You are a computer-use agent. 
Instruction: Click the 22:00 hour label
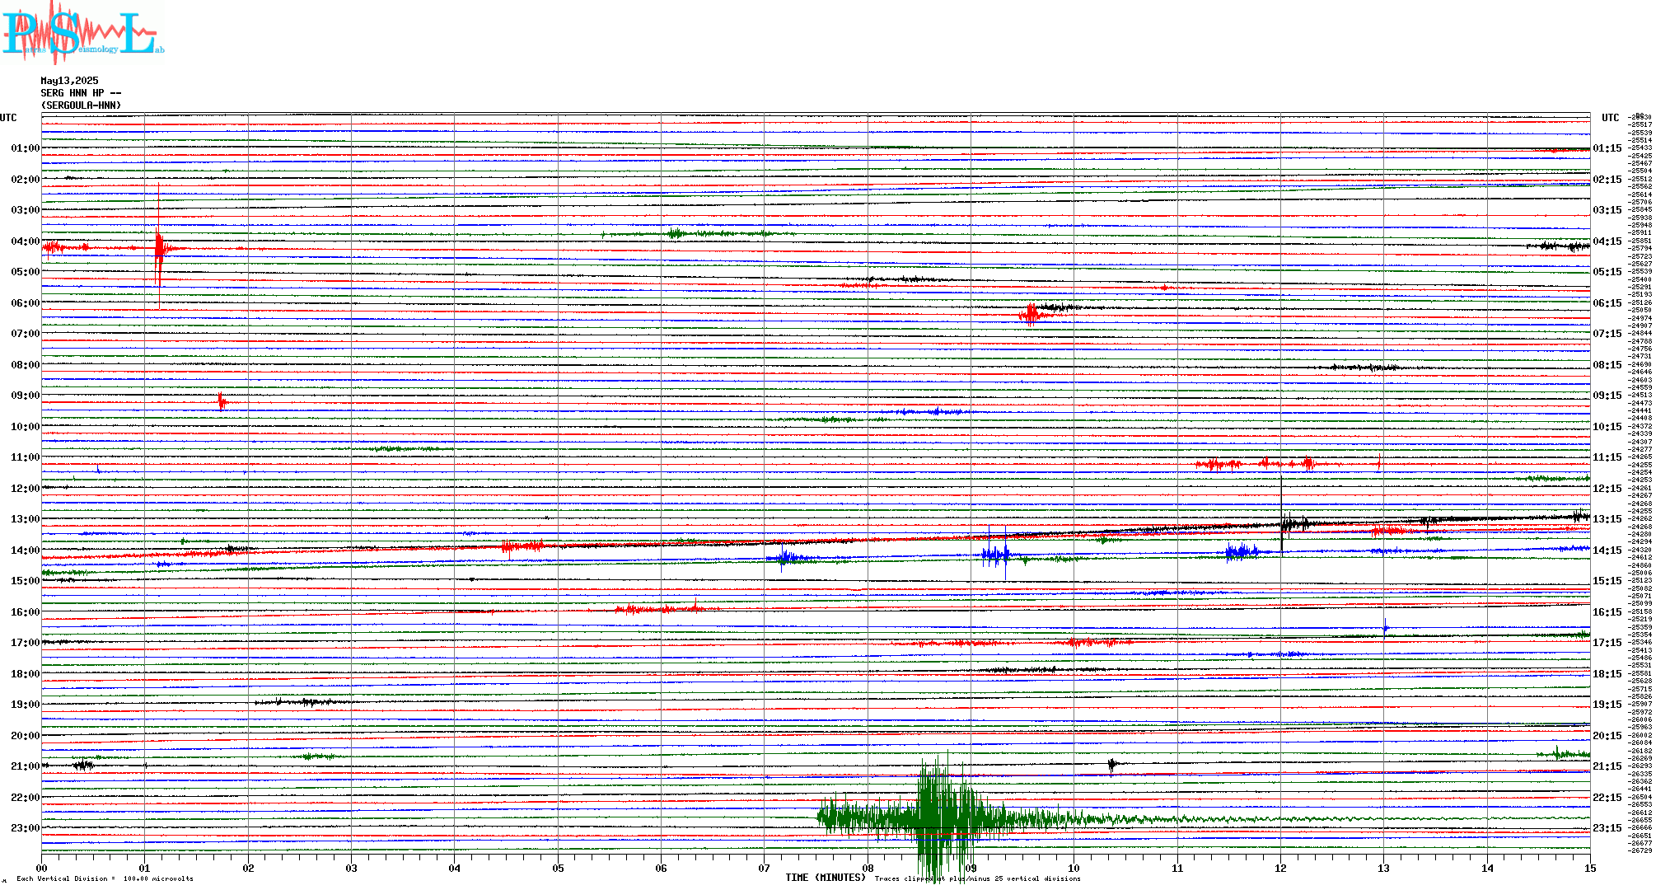point(26,798)
